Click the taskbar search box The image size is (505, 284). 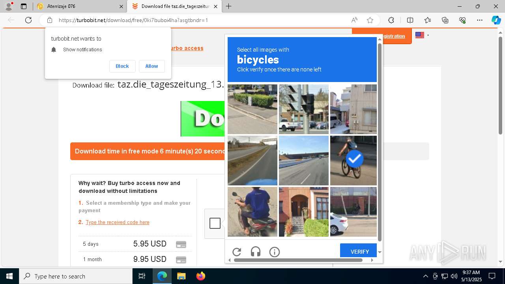(x=76, y=276)
